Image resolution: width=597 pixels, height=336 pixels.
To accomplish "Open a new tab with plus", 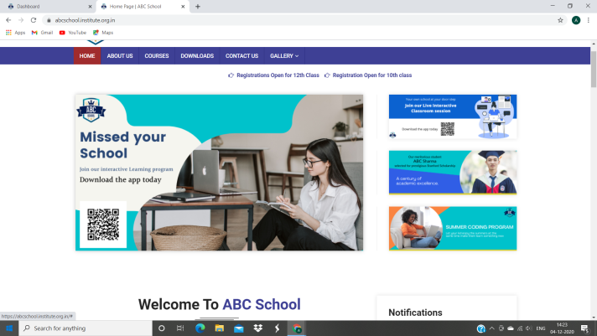I will click(198, 7).
